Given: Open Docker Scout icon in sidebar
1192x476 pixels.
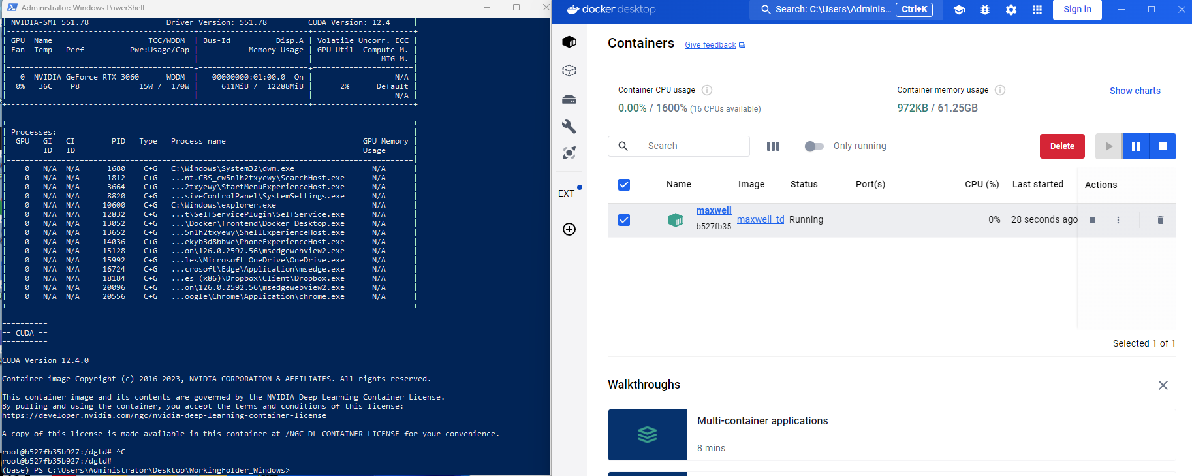Looking at the screenshot, I should pos(569,153).
